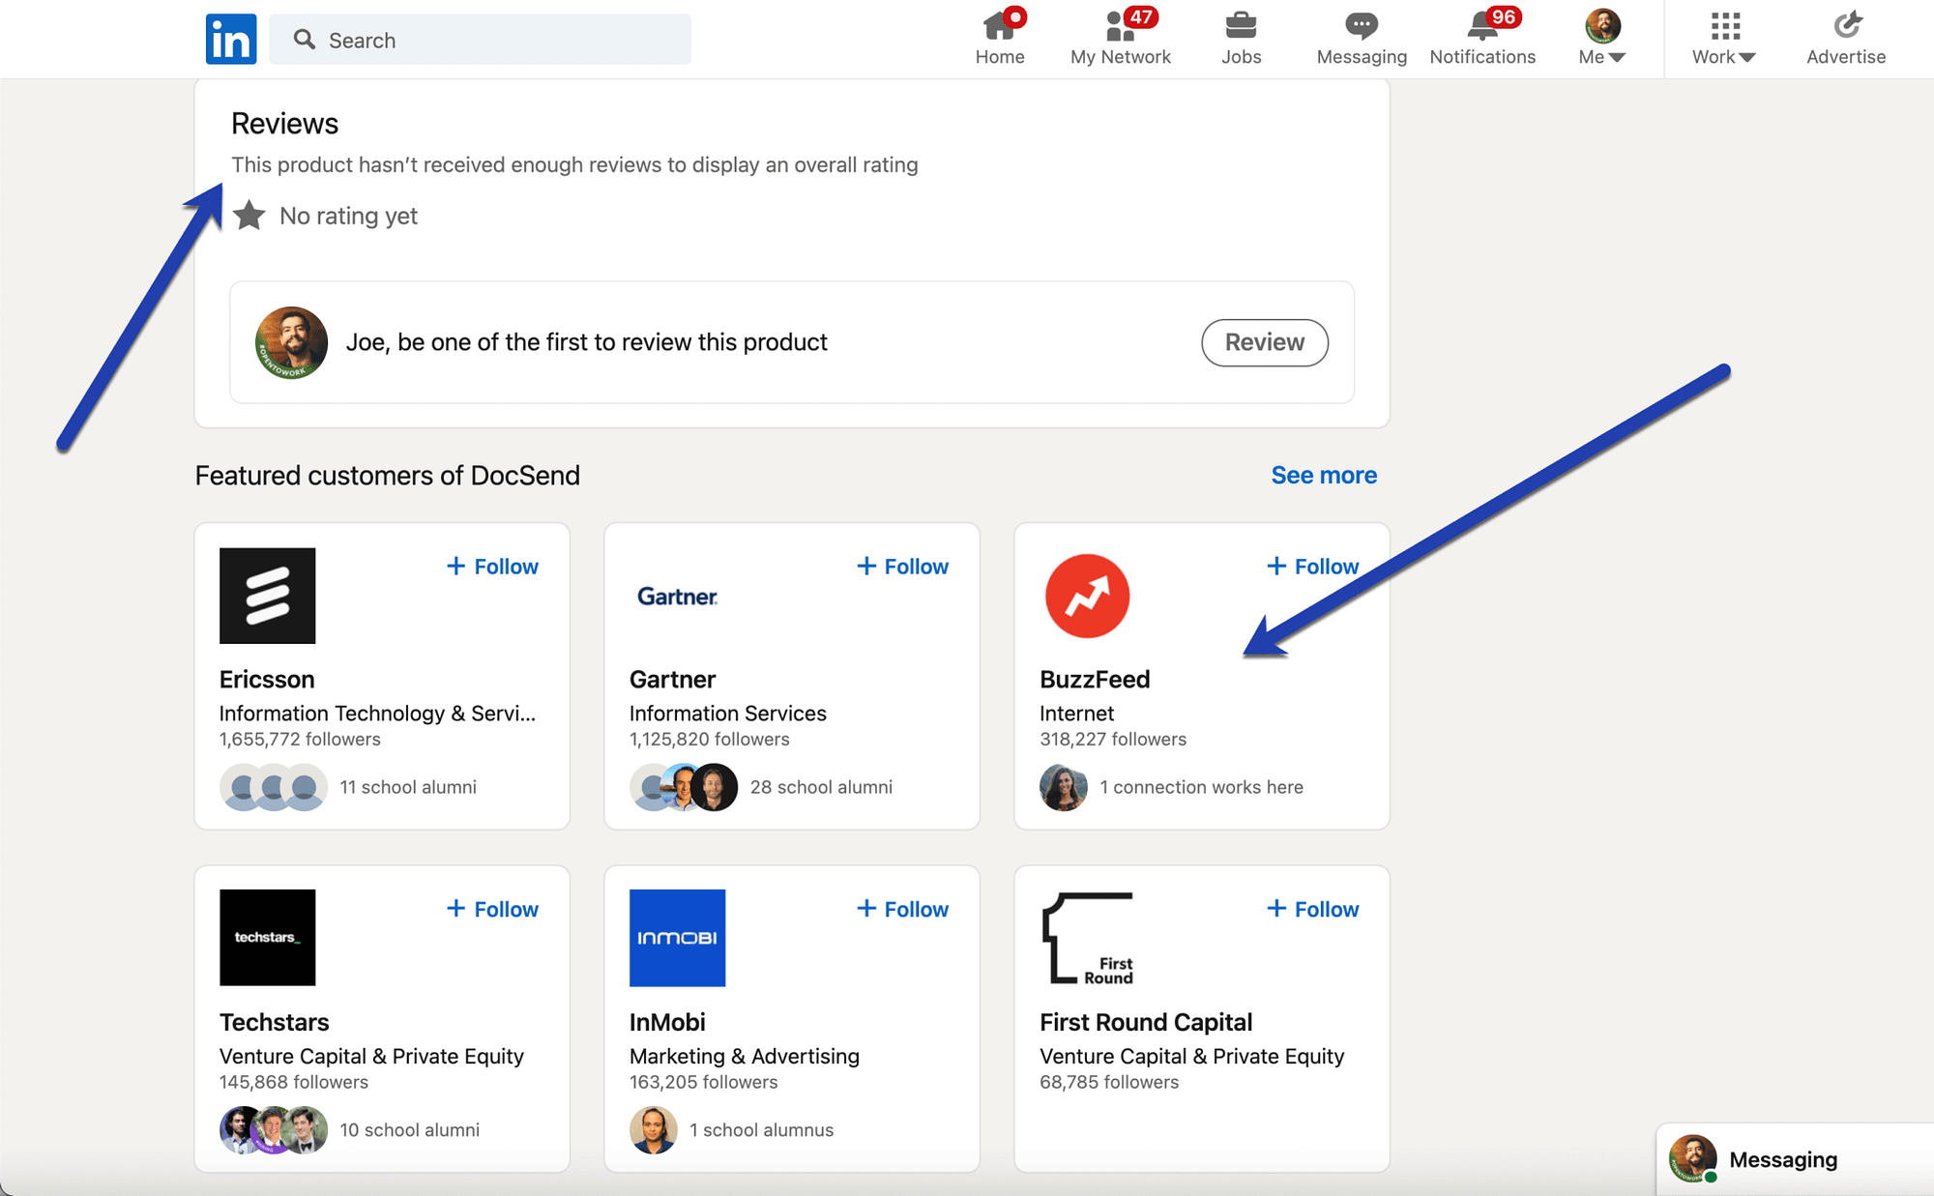This screenshot has width=1934, height=1196.
Task: View 1 connection works here at BuzzFeed
Action: coord(1201,787)
